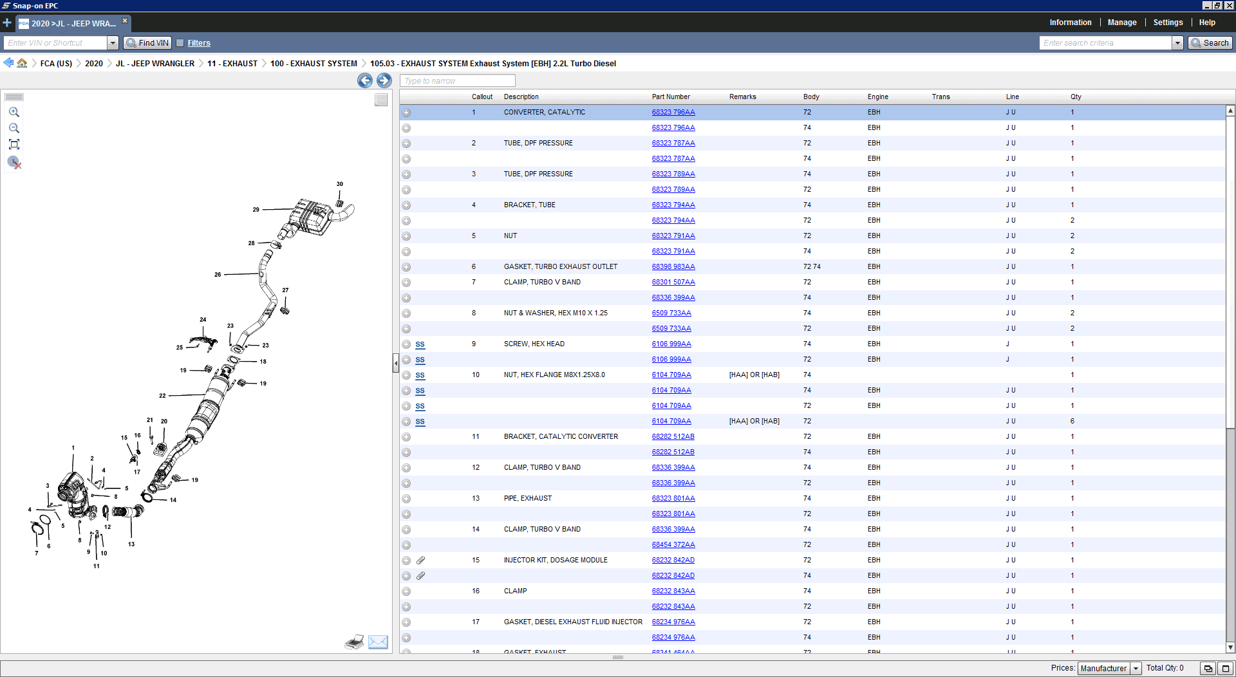Go to the previous illustration arrow
Screen dimensions: 1236x677
pos(365,80)
